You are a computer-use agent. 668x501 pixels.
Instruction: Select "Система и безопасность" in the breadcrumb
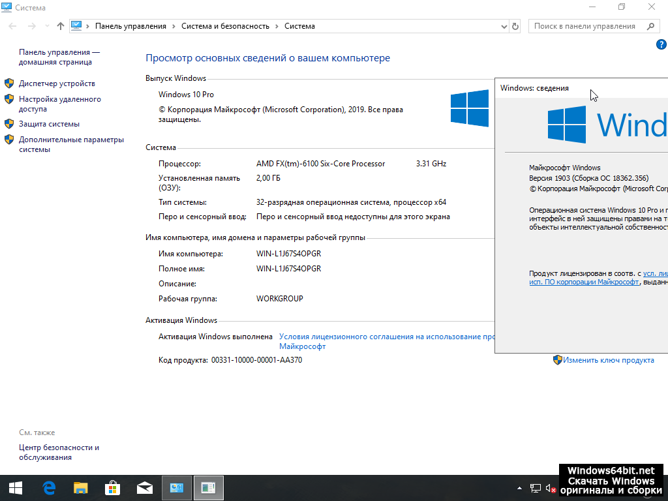point(225,26)
